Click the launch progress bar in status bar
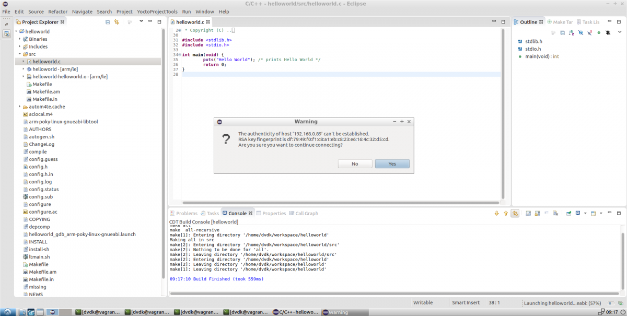 coord(612,303)
